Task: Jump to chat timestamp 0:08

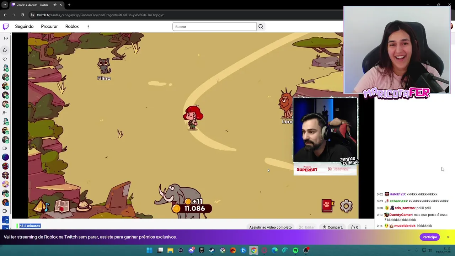Action: tap(380, 208)
